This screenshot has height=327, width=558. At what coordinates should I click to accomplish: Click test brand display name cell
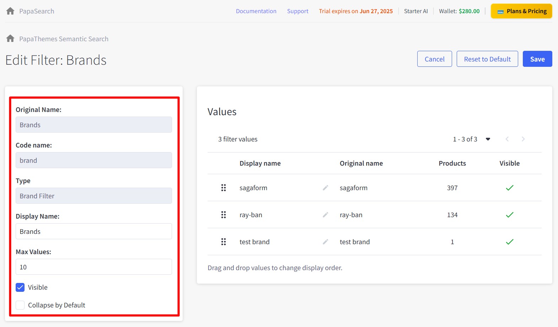tap(254, 242)
